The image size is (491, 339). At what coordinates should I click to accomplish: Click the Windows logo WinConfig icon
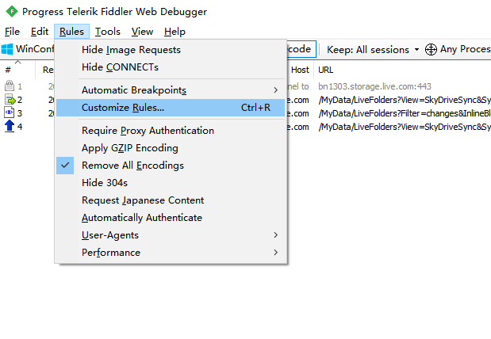point(7,49)
